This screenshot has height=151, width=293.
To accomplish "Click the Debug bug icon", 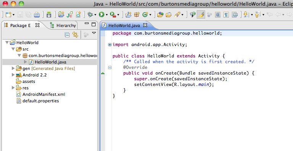I will click(91, 14).
